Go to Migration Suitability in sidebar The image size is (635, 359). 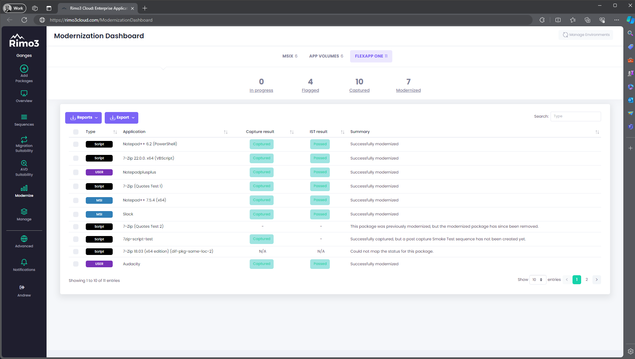[x=24, y=140]
